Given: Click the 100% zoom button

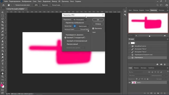Looking at the screenshot, I should pos(36,5).
